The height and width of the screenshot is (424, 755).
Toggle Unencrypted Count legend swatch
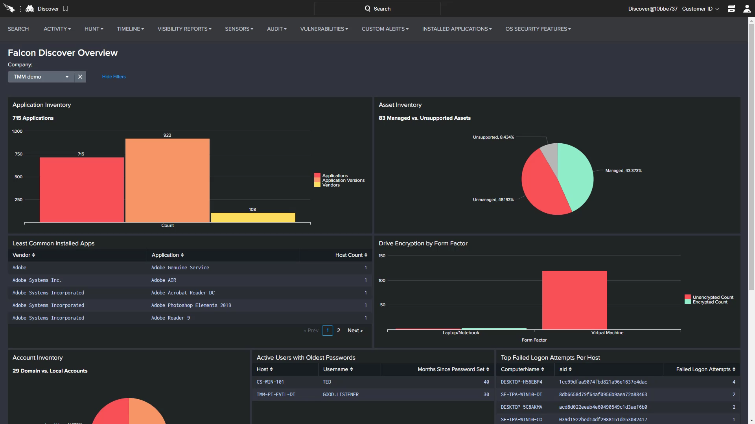(x=688, y=297)
